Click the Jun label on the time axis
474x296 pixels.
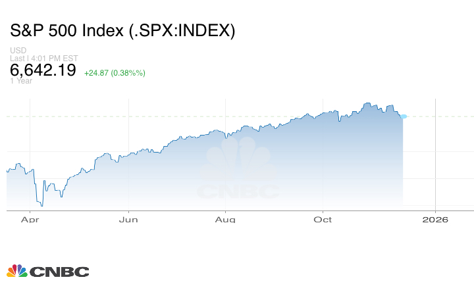[x=128, y=219]
